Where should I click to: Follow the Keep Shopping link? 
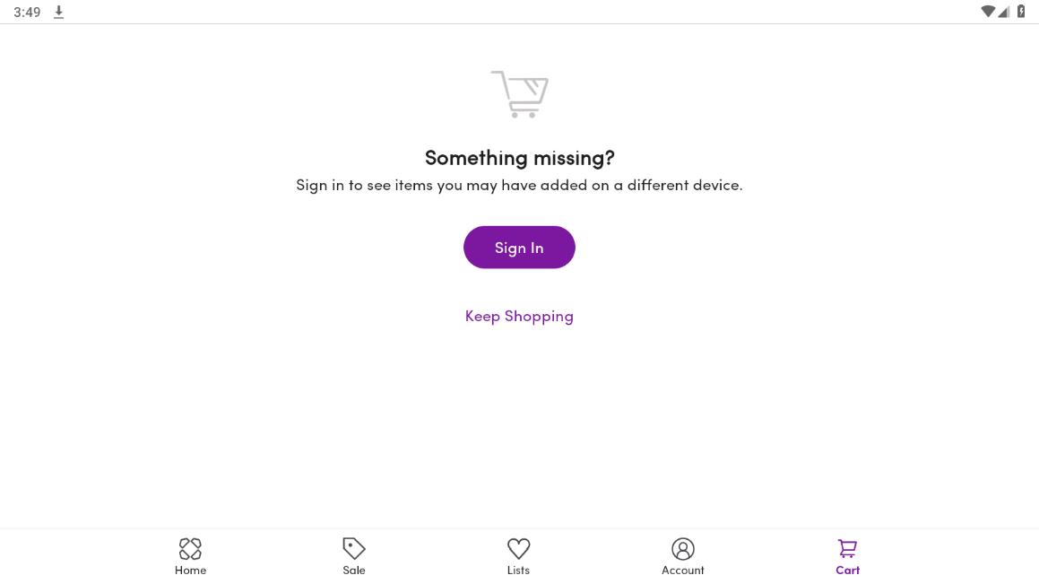519,316
